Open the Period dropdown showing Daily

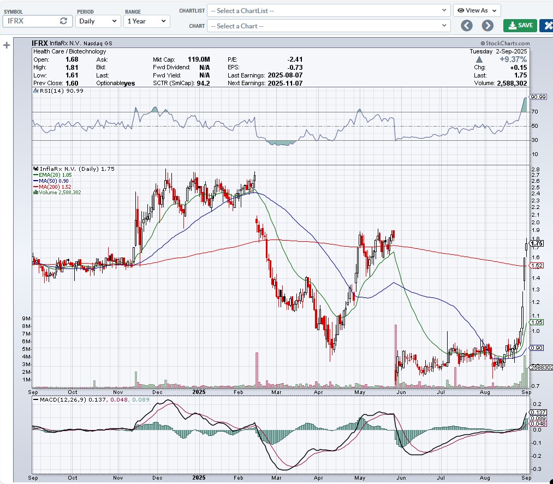click(x=98, y=21)
